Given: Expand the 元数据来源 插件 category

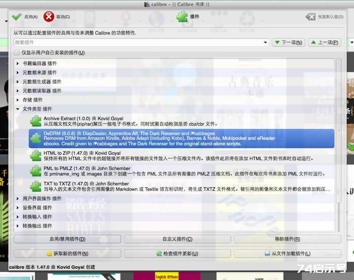Looking at the screenshot, I should click(x=17, y=72).
